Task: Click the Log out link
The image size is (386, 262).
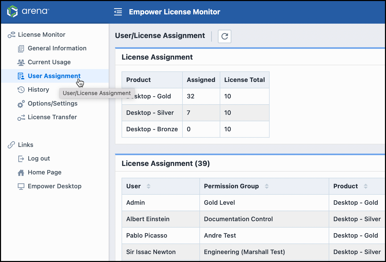Action: tap(39, 158)
